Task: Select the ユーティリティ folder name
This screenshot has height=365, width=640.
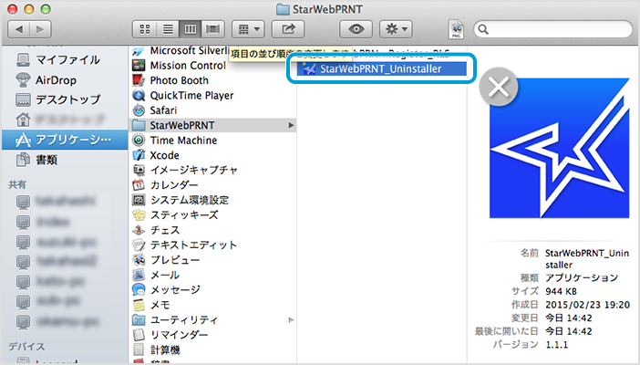Action: tap(184, 319)
